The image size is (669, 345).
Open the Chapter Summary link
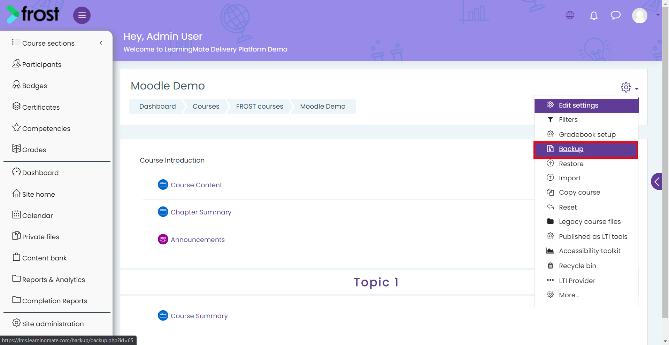point(201,212)
